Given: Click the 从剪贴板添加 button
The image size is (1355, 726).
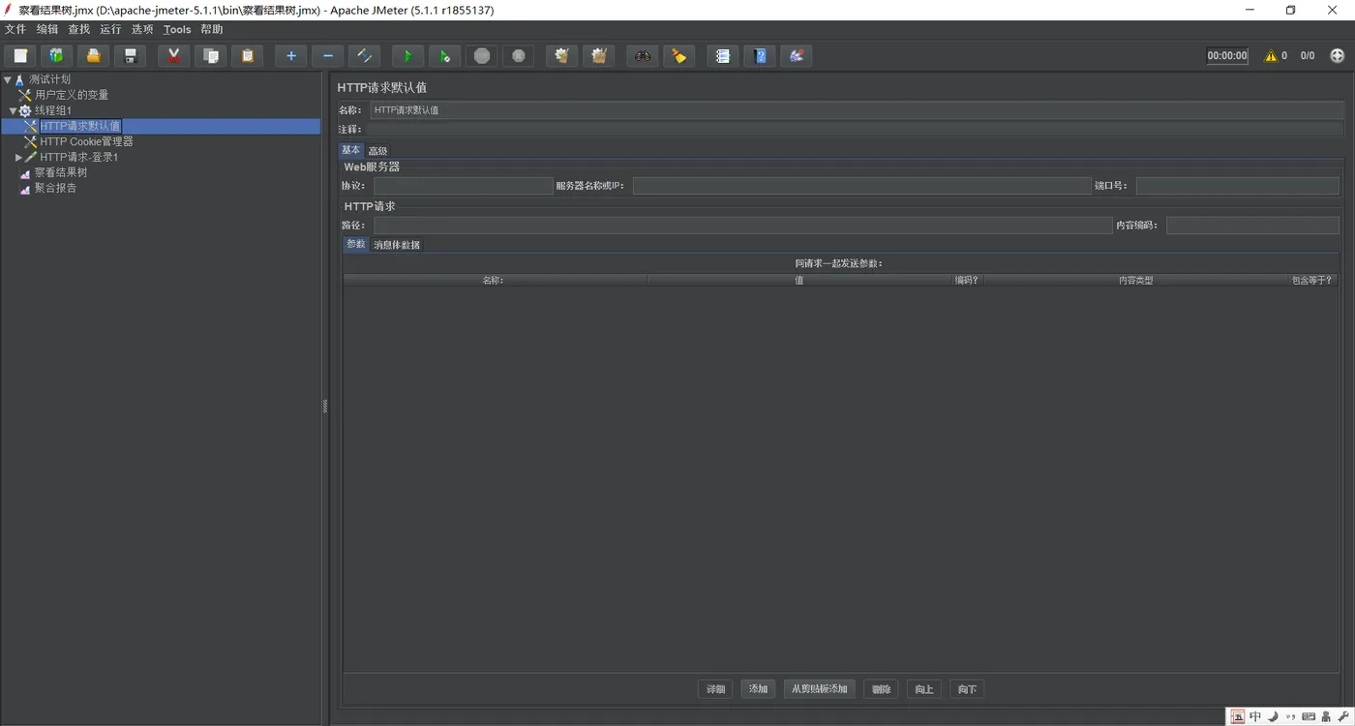Looking at the screenshot, I should (x=819, y=689).
